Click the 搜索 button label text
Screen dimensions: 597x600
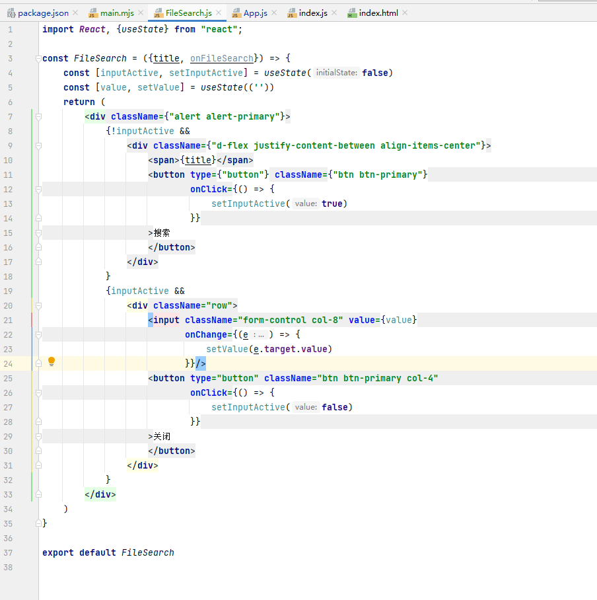click(162, 233)
